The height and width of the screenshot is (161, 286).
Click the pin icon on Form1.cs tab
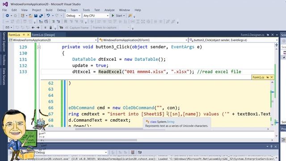pos(24,35)
